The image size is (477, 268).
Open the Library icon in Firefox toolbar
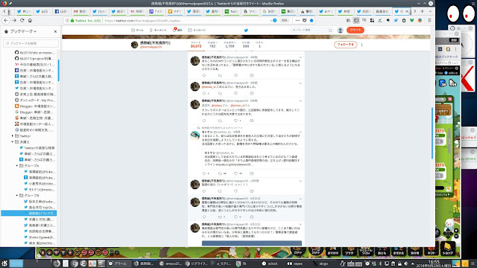pyautogui.click(x=348, y=20)
